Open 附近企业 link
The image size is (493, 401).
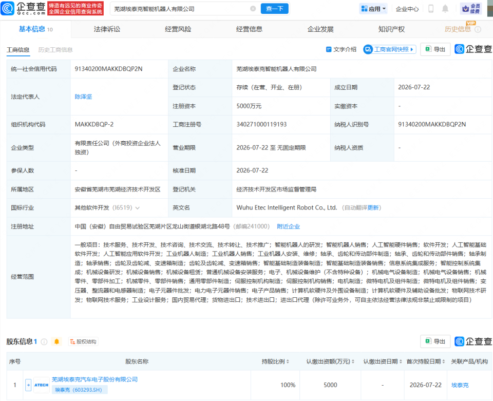pyautogui.click(x=288, y=226)
